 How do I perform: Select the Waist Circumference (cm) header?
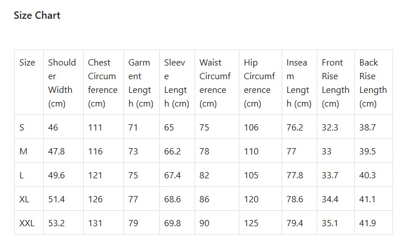pos(216,83)
